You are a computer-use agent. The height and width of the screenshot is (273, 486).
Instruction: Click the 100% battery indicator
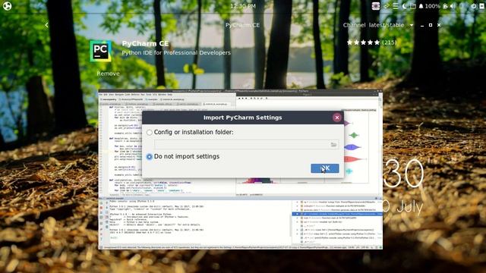pyautogui.click(x=437, y=6)
